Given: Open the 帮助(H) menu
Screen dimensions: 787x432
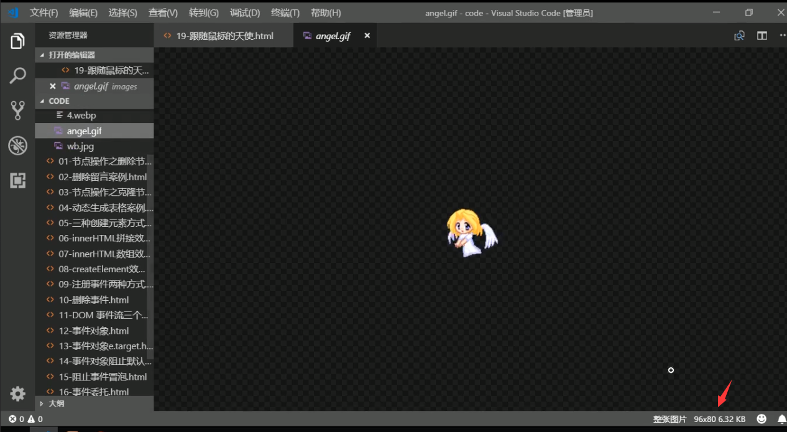Looking at the screenshot, I should point(326,12).
